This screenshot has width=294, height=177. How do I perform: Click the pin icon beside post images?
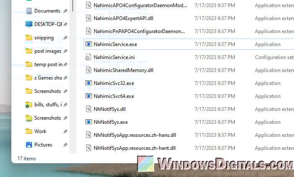pos(65,51)
